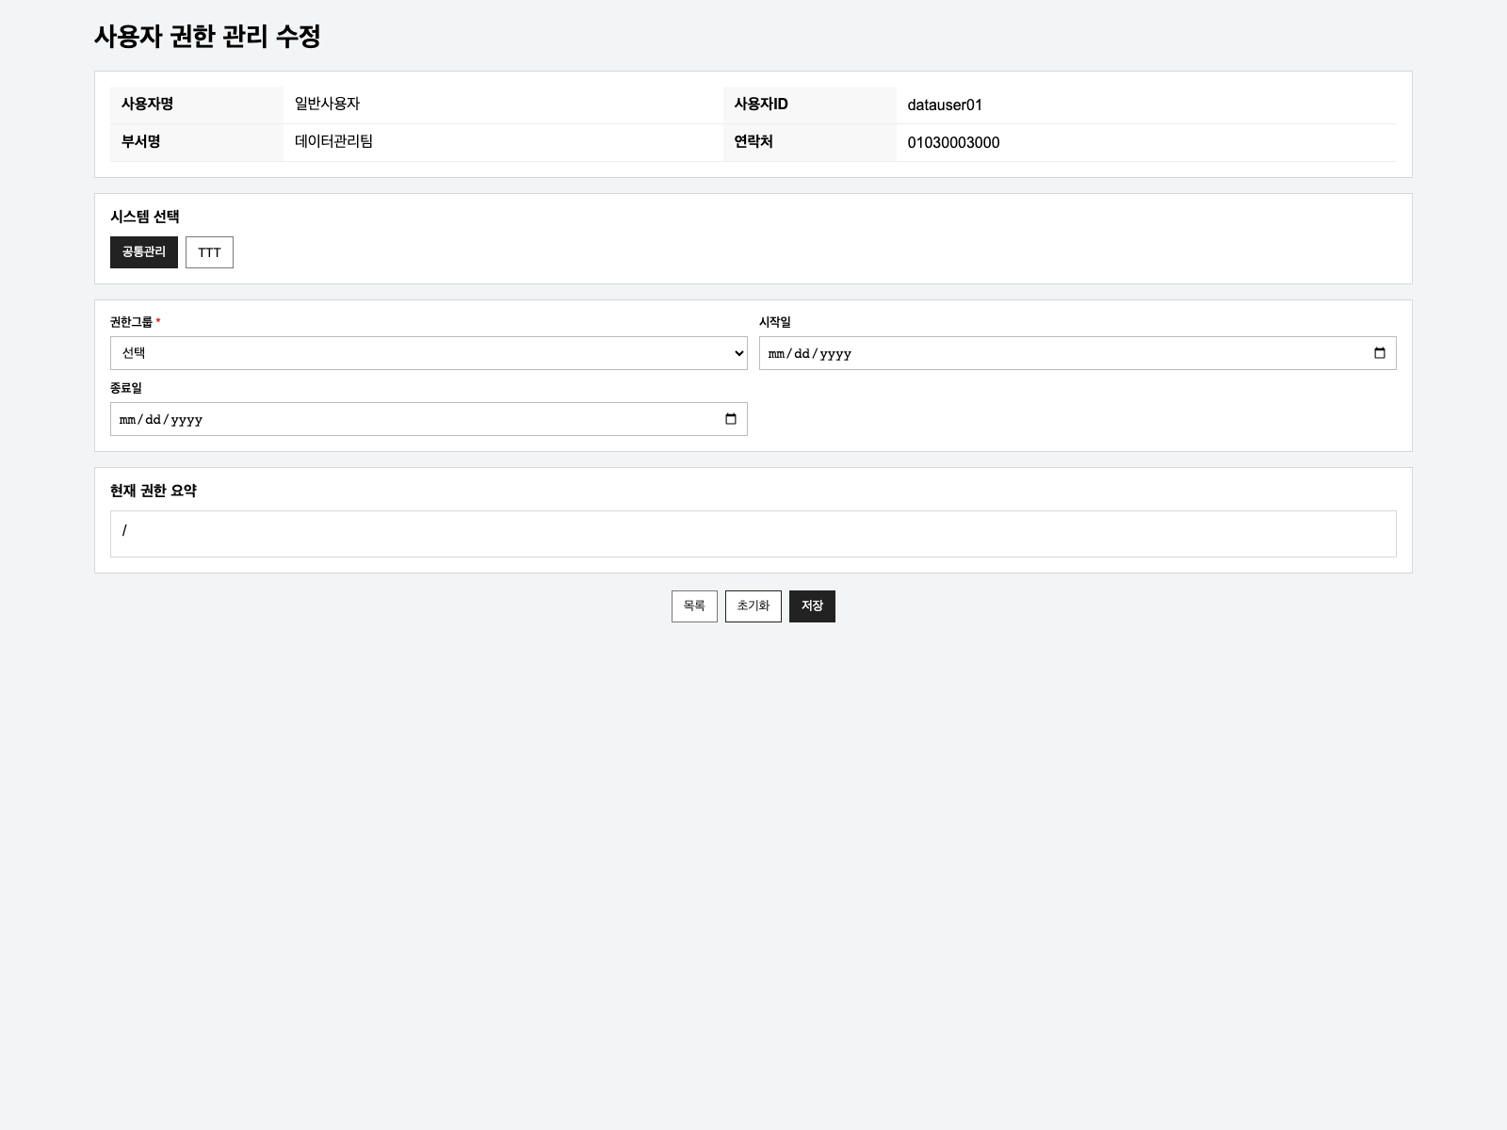Focus the 시작일 date input field

[1078, 353]
